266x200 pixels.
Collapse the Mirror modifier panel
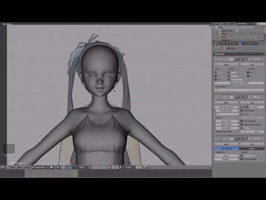tap(216, 59)
